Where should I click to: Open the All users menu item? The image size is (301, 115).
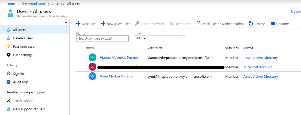pyautogui.click(x=35, y=30)
